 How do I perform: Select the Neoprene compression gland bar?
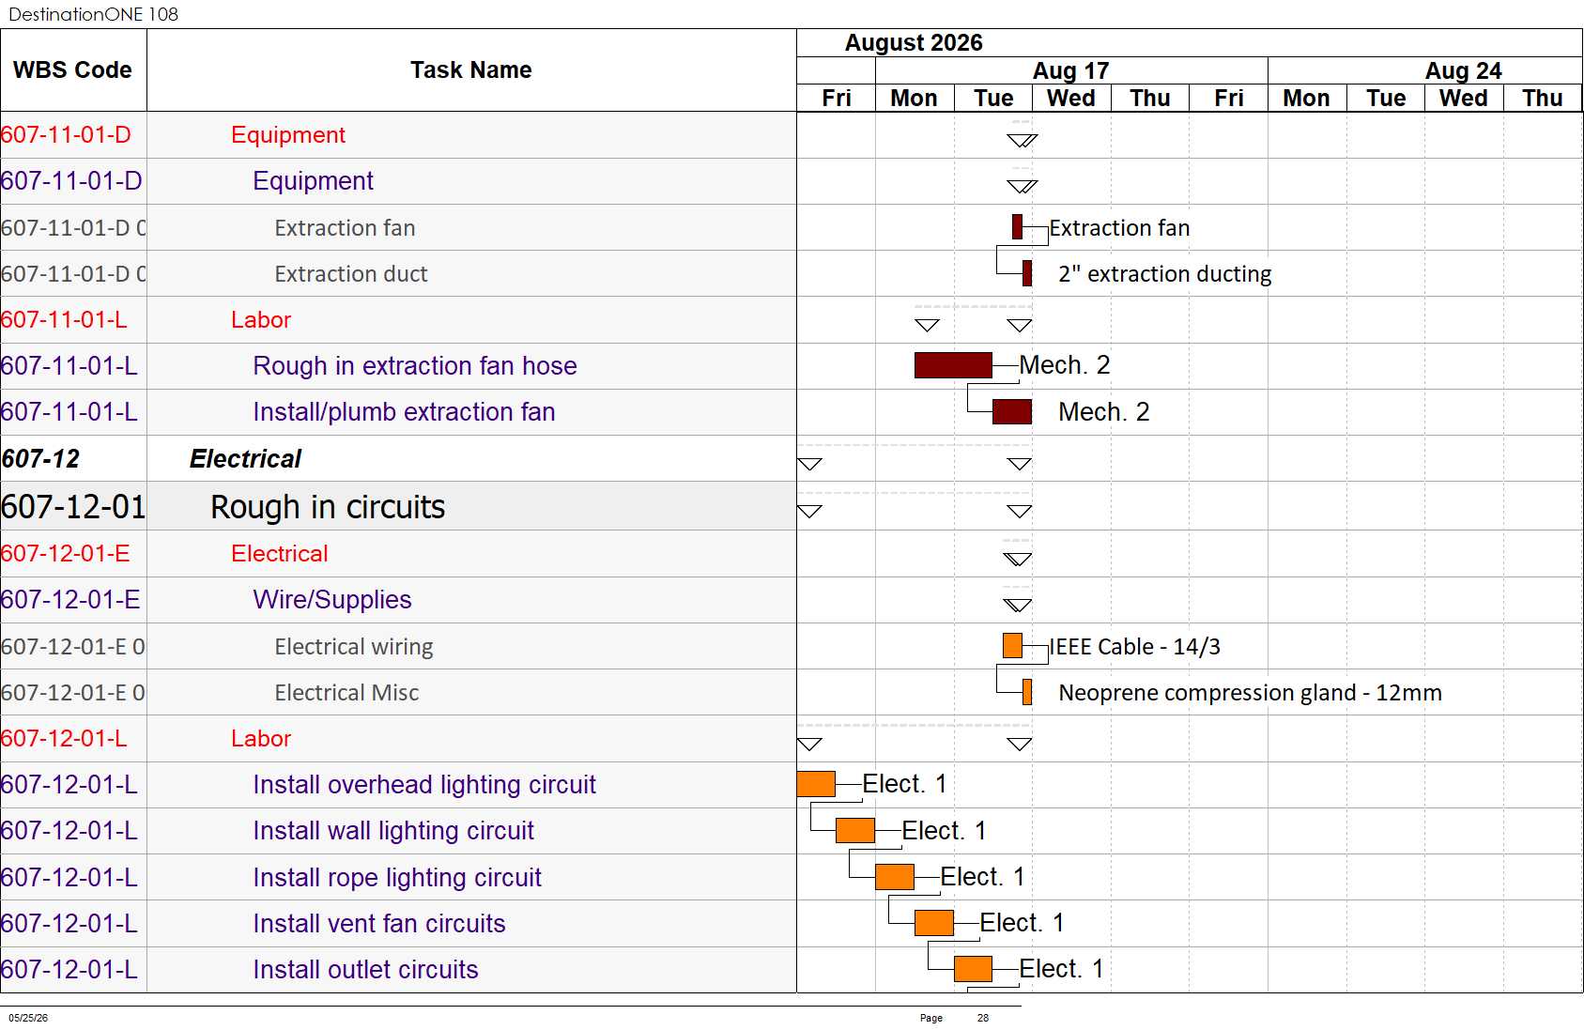[x=1027, y=692]
